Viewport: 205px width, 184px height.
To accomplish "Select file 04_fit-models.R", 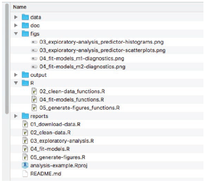I will (50, 149).
